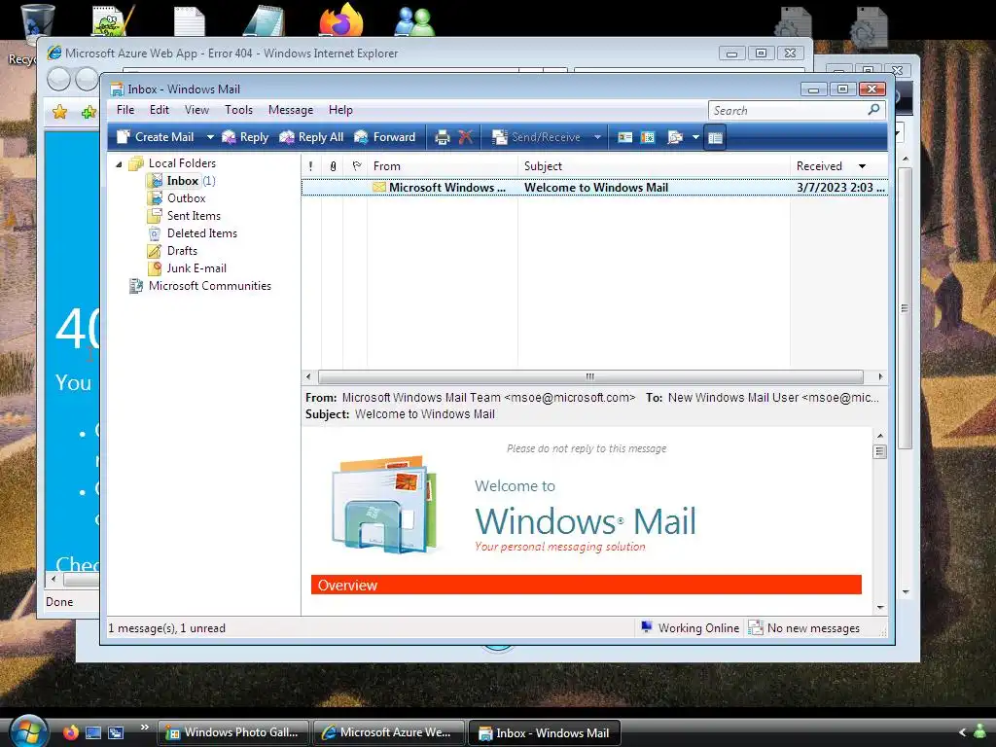Open the Help menu
This screenshot has width=996, height=747.
click(x=340, y=110)
